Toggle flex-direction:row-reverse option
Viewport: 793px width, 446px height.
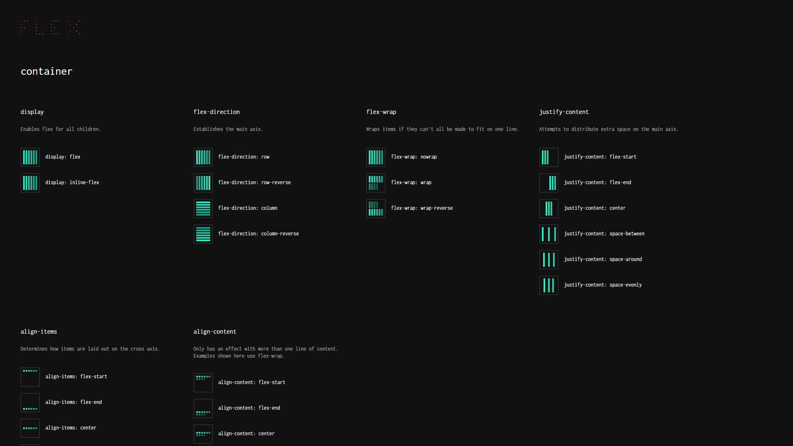[203, 183]
